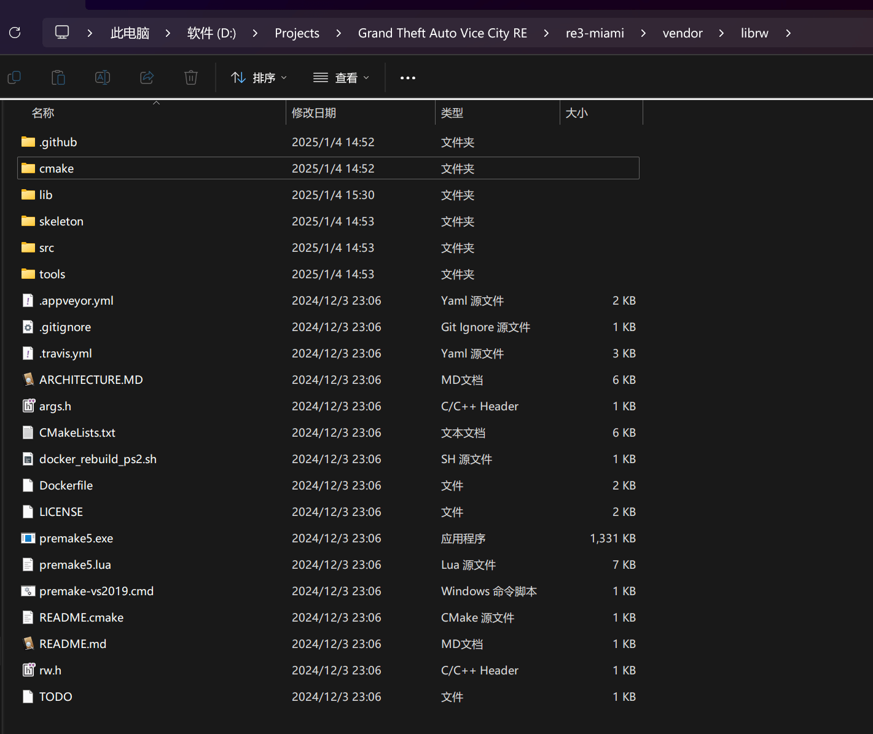Navigate to 软件 (D:) drive breadcrumb
The image size is (873, 734).
[x=211, y=33]
